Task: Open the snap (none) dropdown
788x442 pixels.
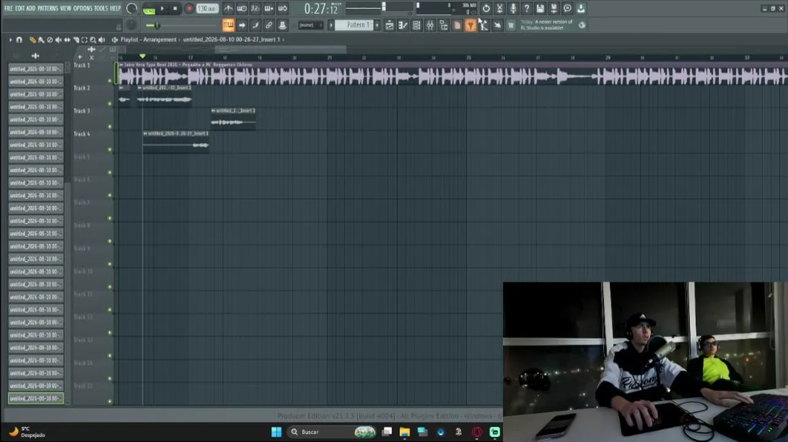Action: click(x=311, y=25)
